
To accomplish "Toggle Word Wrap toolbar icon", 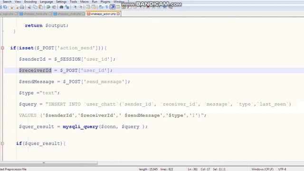I will tap(101, 7).
